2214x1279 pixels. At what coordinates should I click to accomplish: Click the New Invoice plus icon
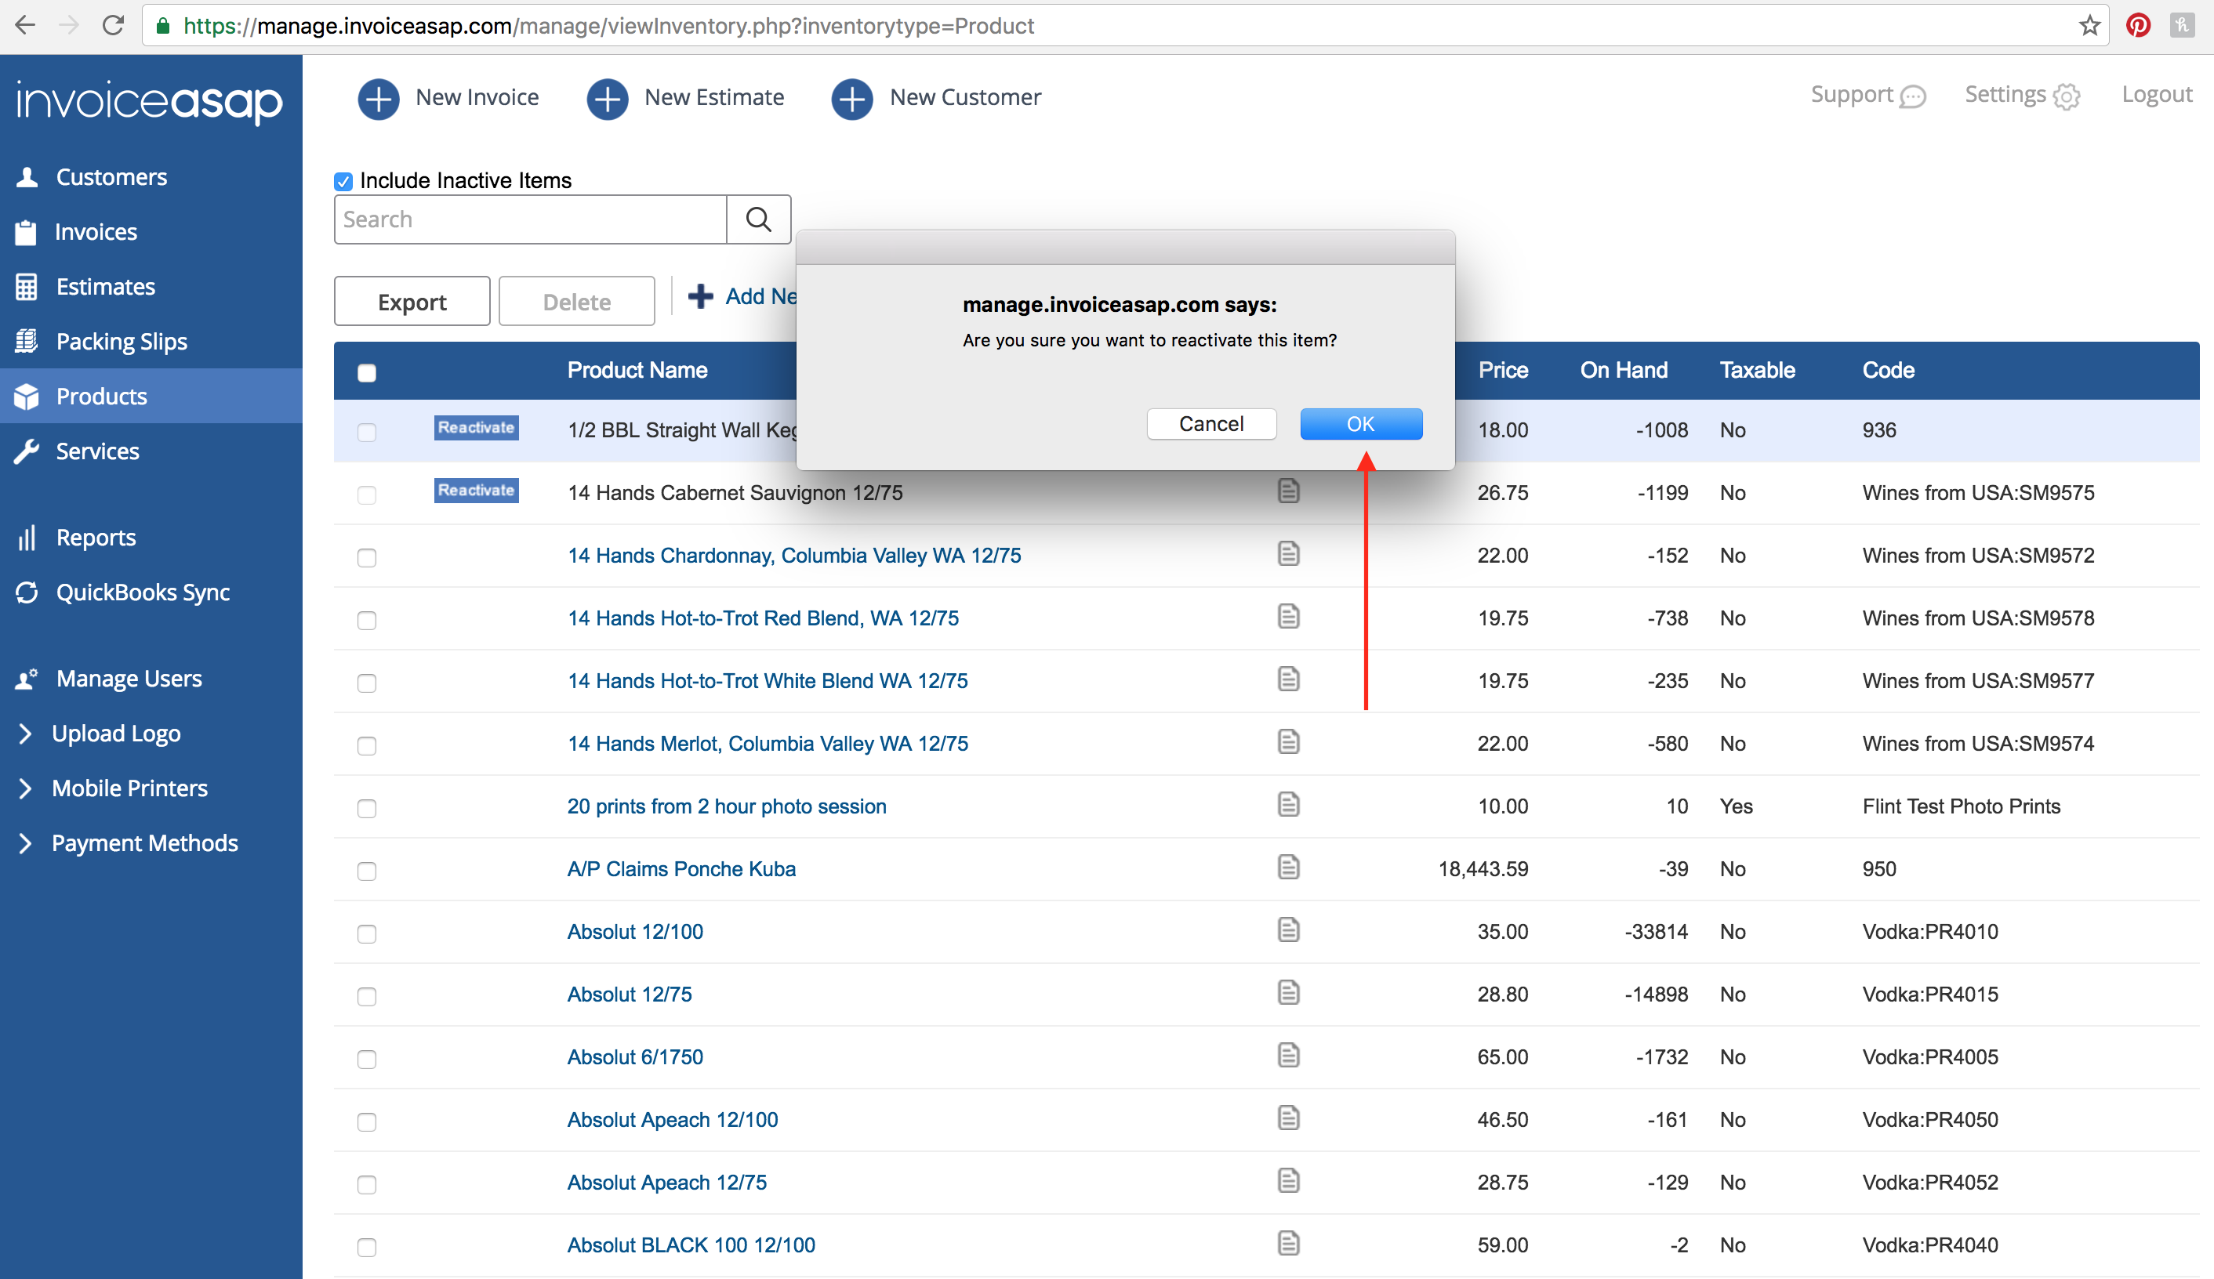pyautogui.click(x=379, y=99)
